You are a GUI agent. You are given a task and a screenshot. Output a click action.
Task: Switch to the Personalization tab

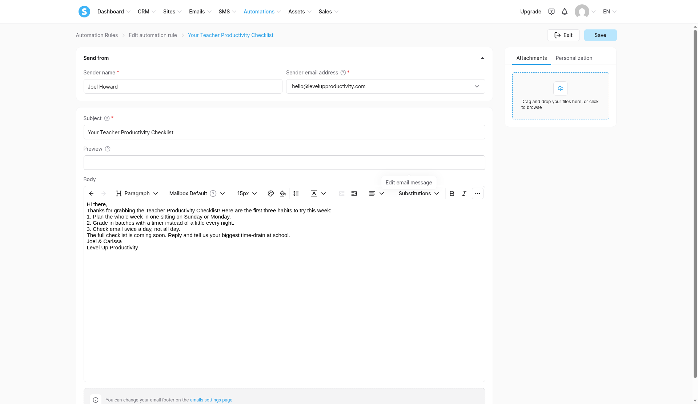[x=574, y=58]
